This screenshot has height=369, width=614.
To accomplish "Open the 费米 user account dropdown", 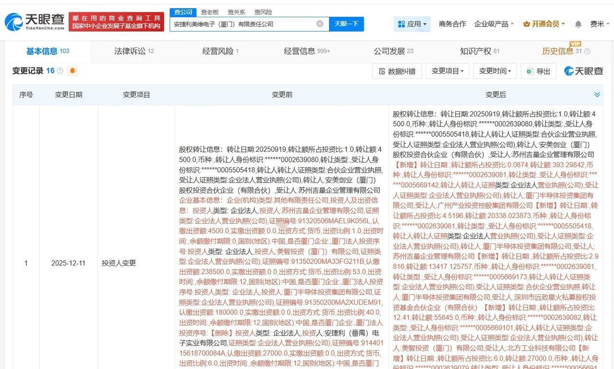I will [x=600, y=24].
